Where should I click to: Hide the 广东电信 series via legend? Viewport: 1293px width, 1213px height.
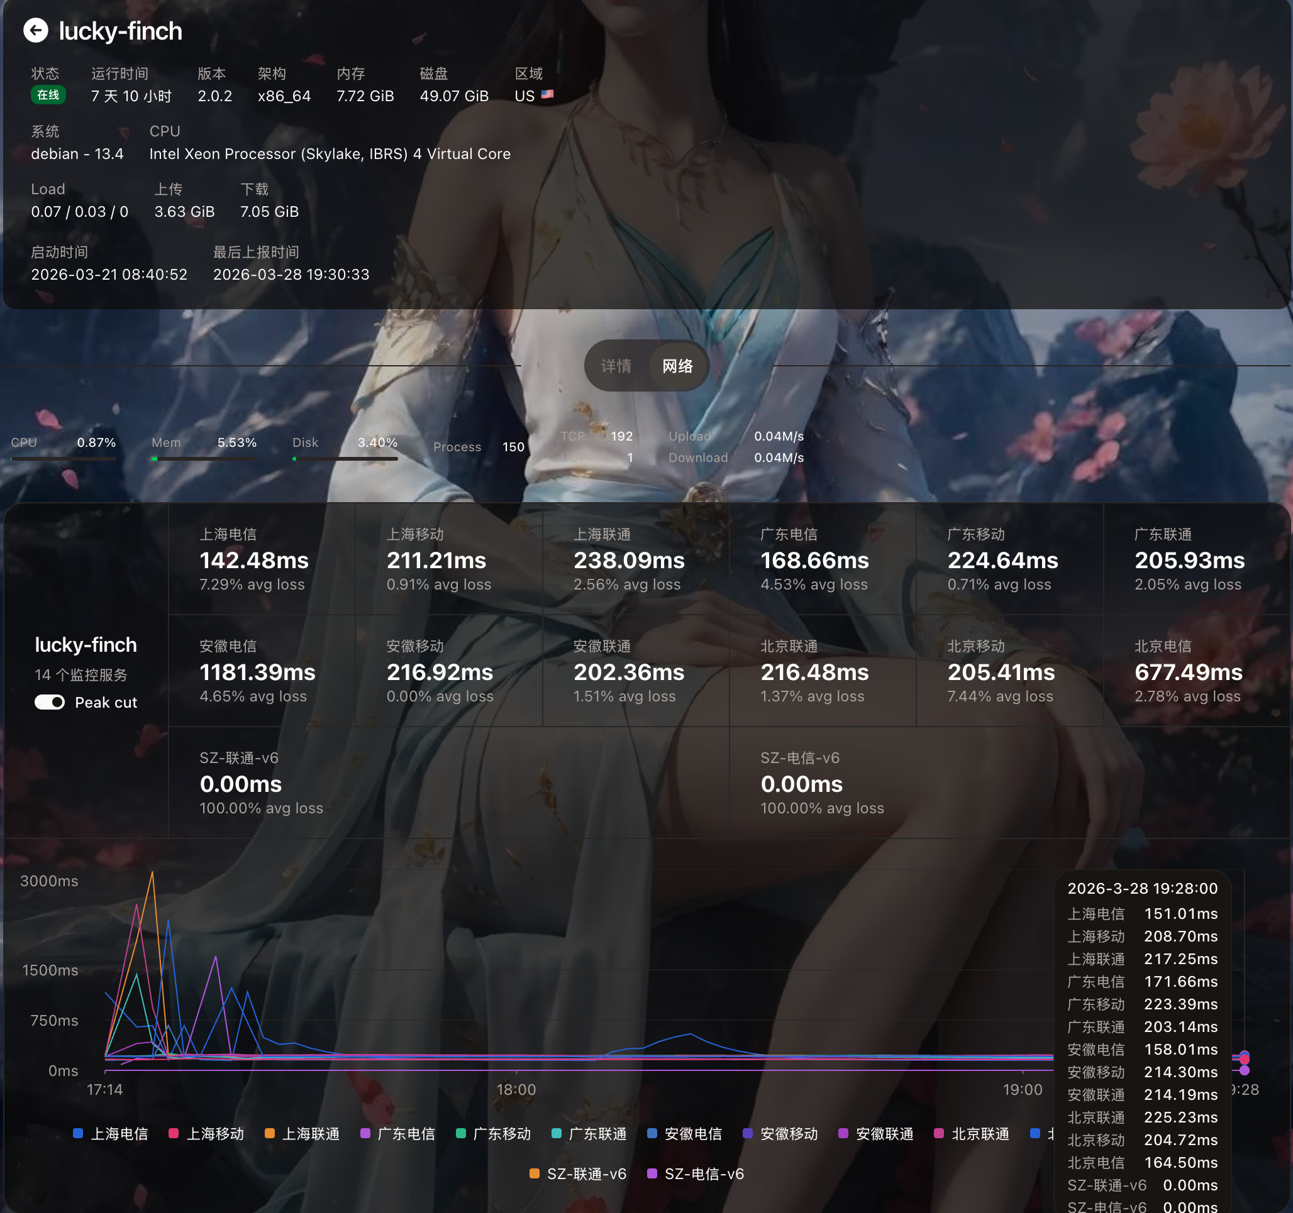click(x=365, y=1133)
